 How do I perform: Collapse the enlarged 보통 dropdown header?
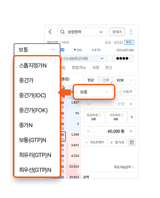(x=37, y=50)
